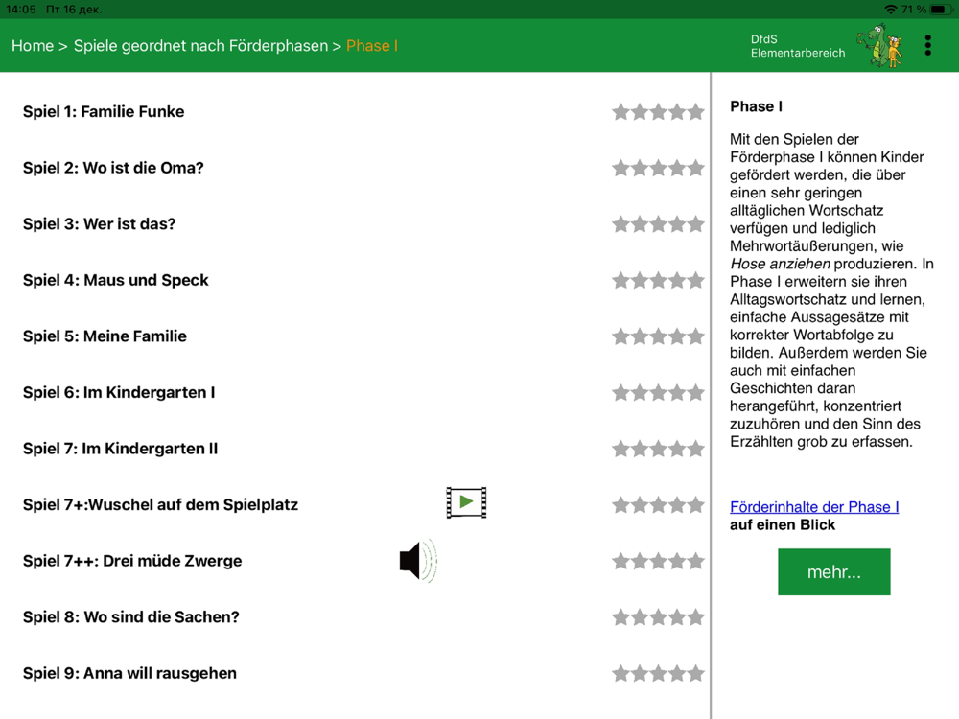Tap the 14:05 clock in status bar
This screenshot has width=959, height=719.
pos(21,10)
